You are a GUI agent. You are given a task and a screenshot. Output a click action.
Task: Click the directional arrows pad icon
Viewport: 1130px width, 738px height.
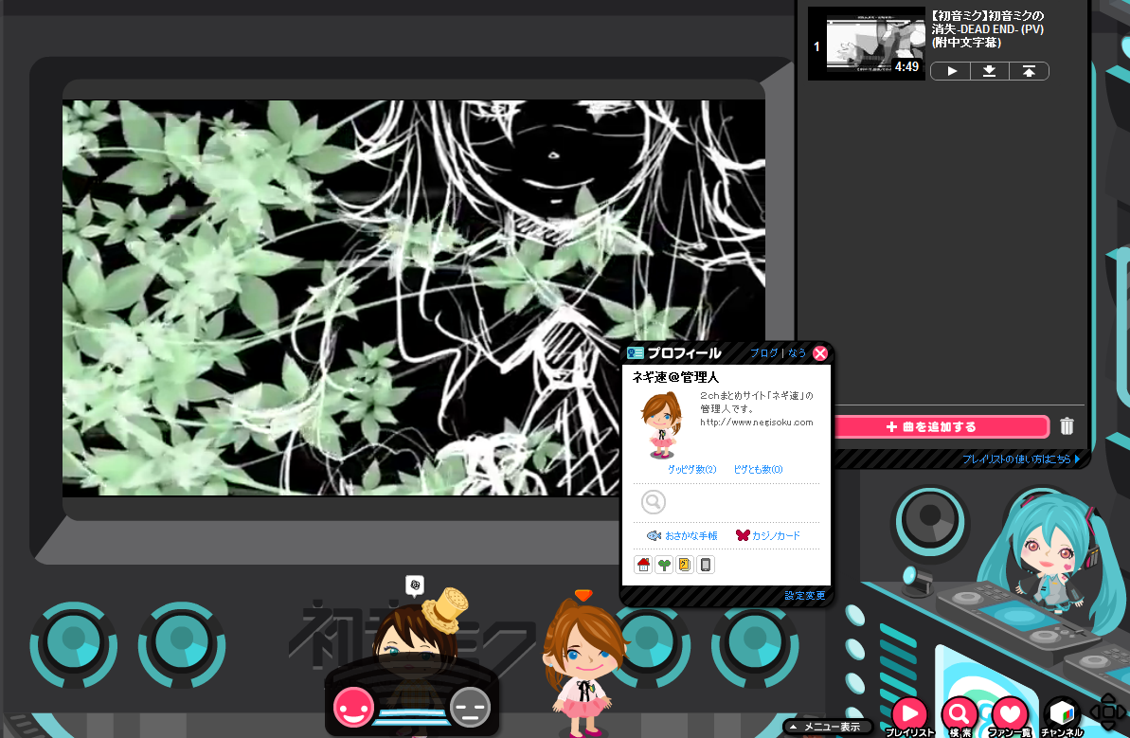pyautogui.click(x=1108, y=712)
